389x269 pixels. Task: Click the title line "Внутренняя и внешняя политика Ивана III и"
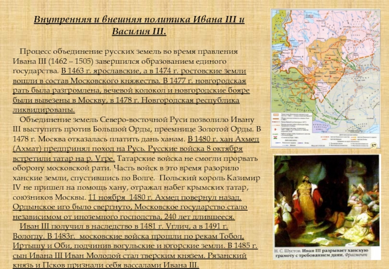click(x=139, y=19)
